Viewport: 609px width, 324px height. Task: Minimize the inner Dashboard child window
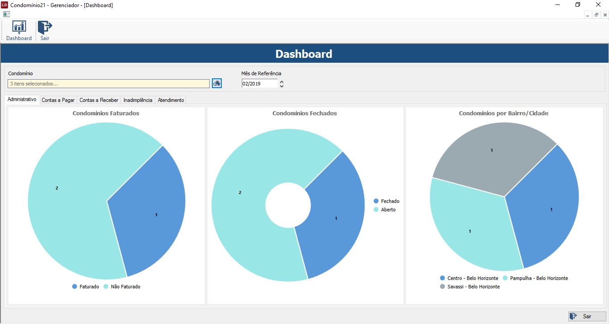tap(588, 15)
